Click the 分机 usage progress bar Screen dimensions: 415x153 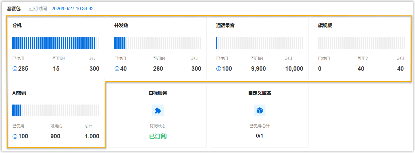(56, 43)
